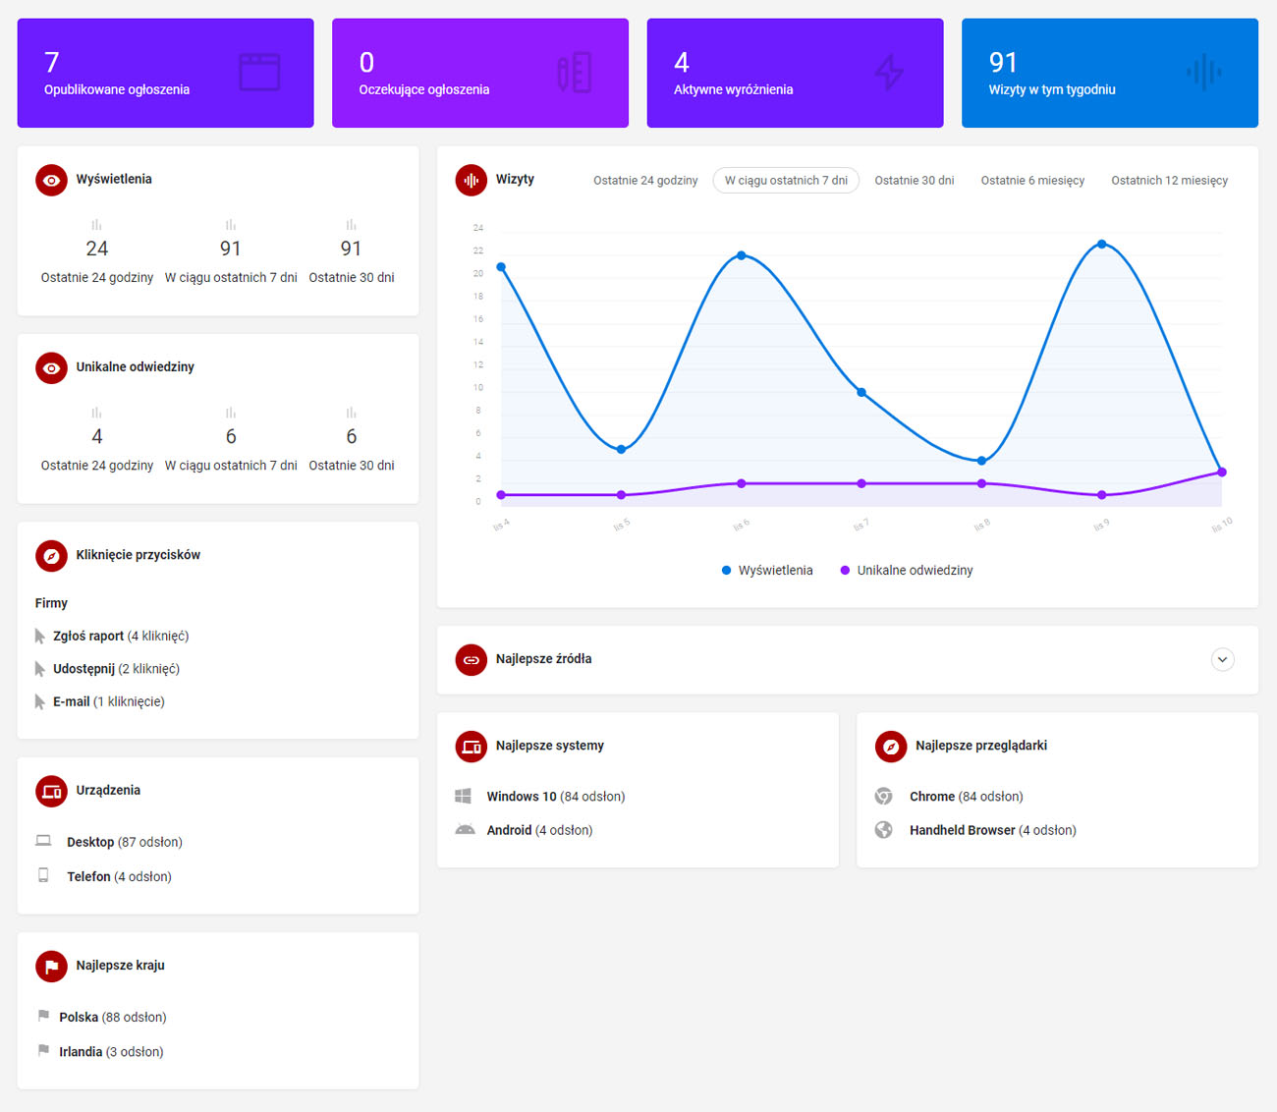Click the flag icon next to Polska
Image resolution: width=1277 pixels, height=1112 pixels.
click(43, 1016)
